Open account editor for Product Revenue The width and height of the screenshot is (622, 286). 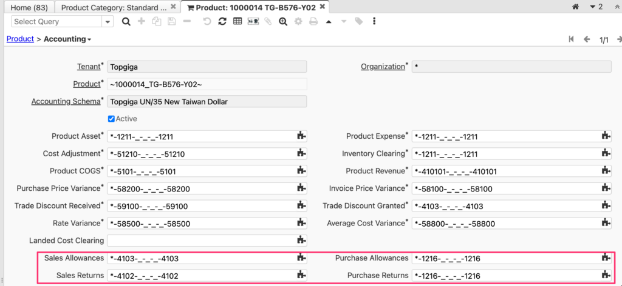[x=605, y=171]
